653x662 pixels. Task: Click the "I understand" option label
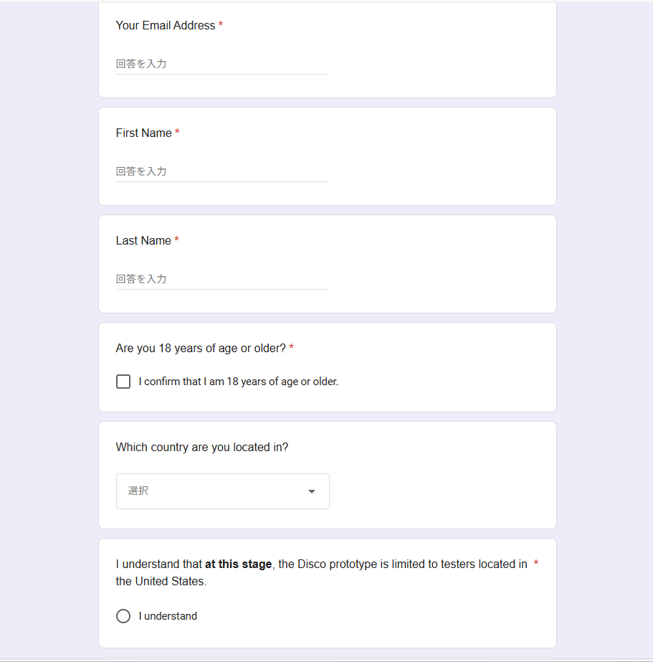tap(168, 616)
